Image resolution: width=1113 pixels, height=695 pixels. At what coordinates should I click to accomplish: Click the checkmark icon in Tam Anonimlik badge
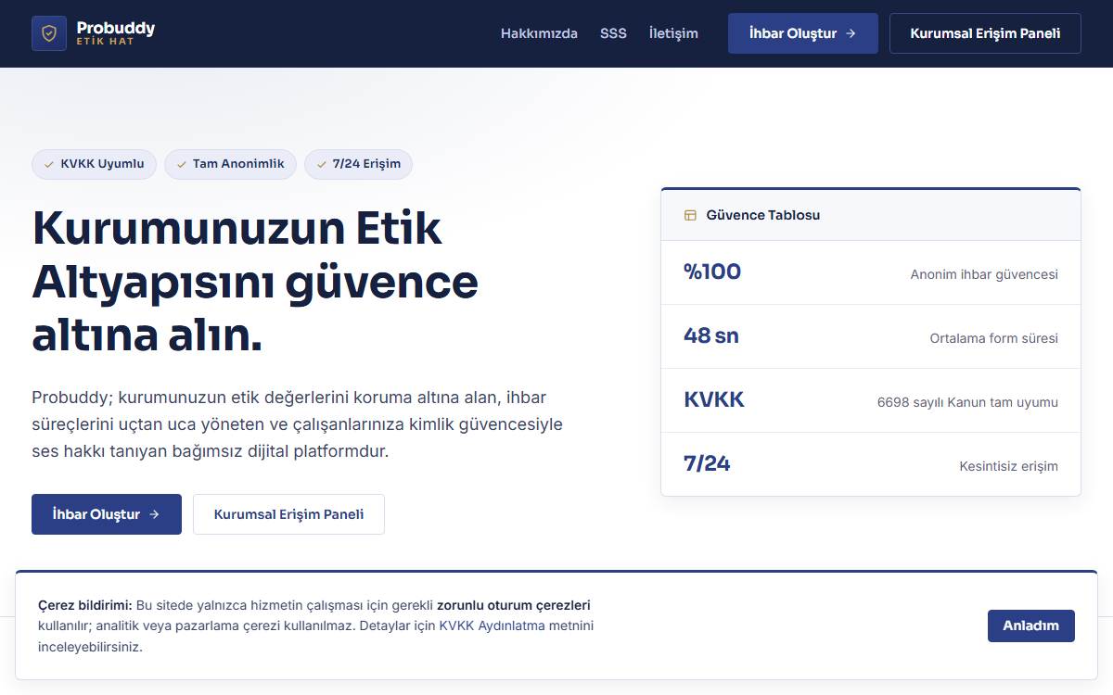[x=181, y=164]
